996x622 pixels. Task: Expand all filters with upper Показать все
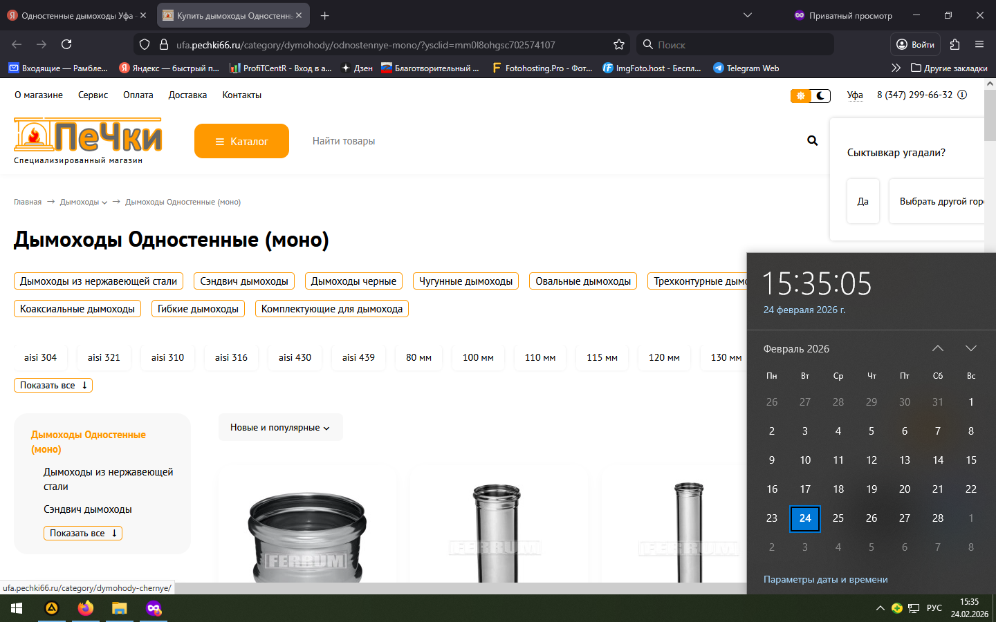[x=53, y=386]
